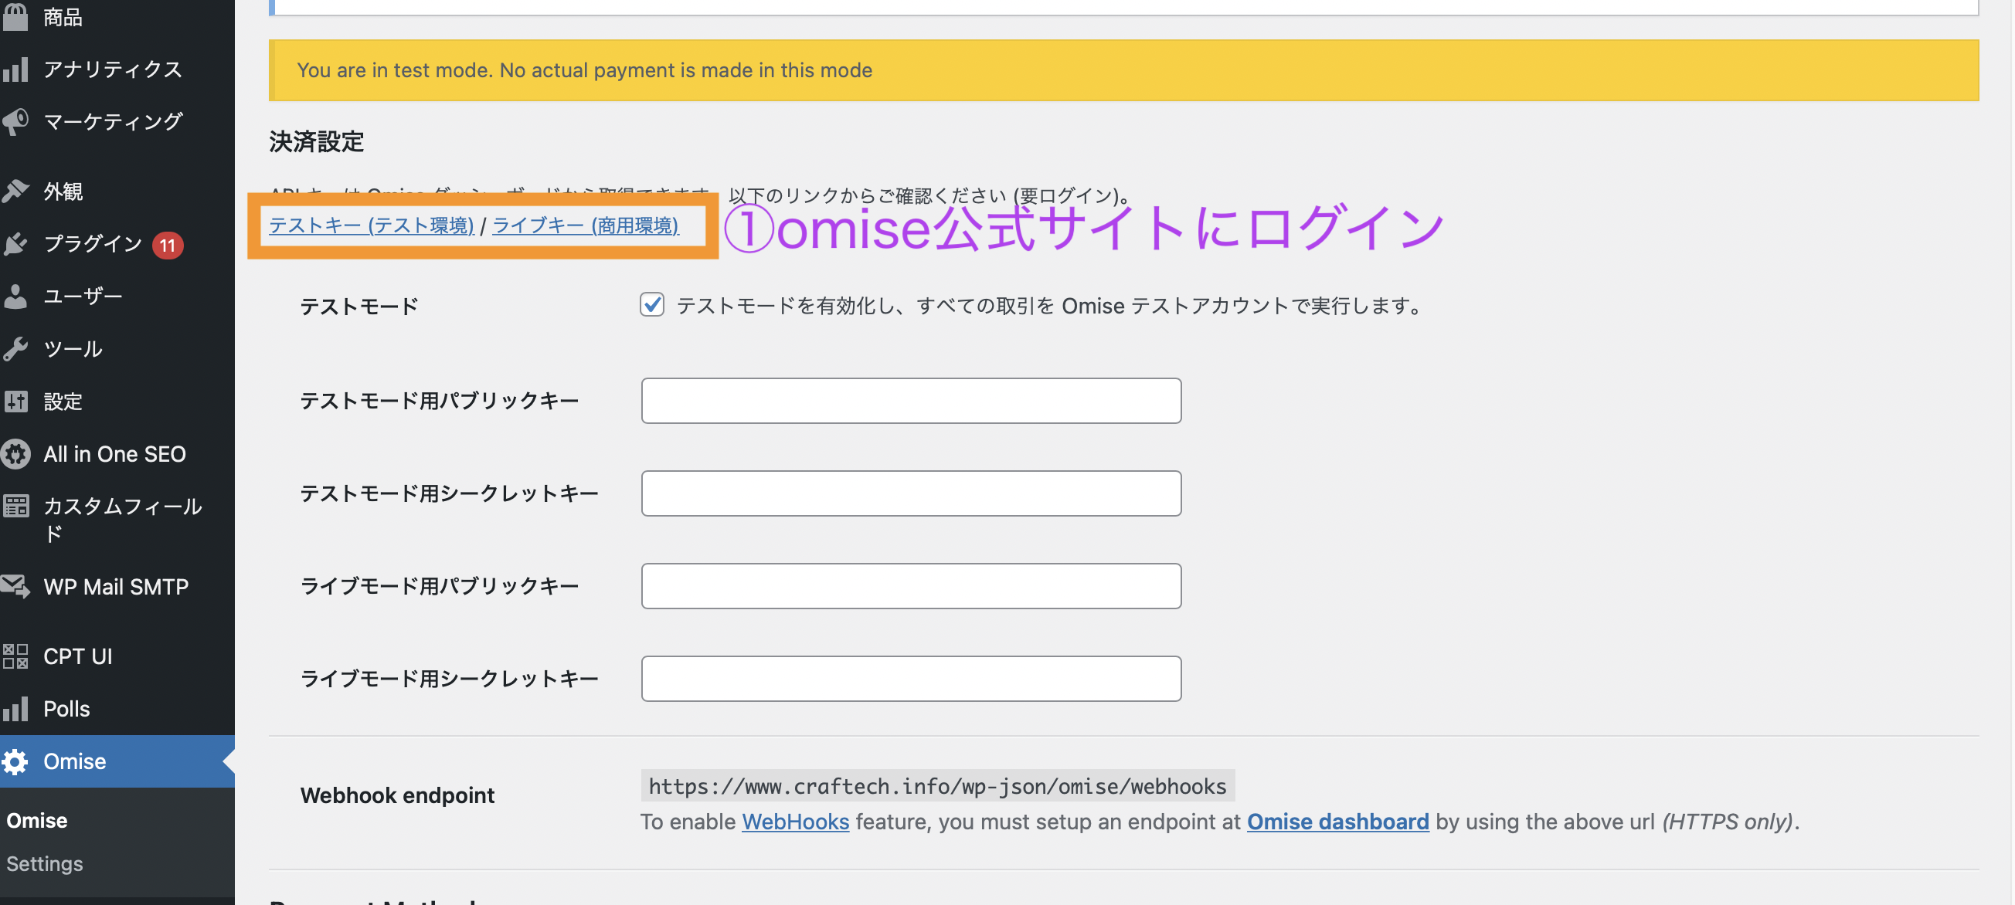Click the テストモード用シークレットキー input field
The image size is (2015, 905).
click(910, 493)
